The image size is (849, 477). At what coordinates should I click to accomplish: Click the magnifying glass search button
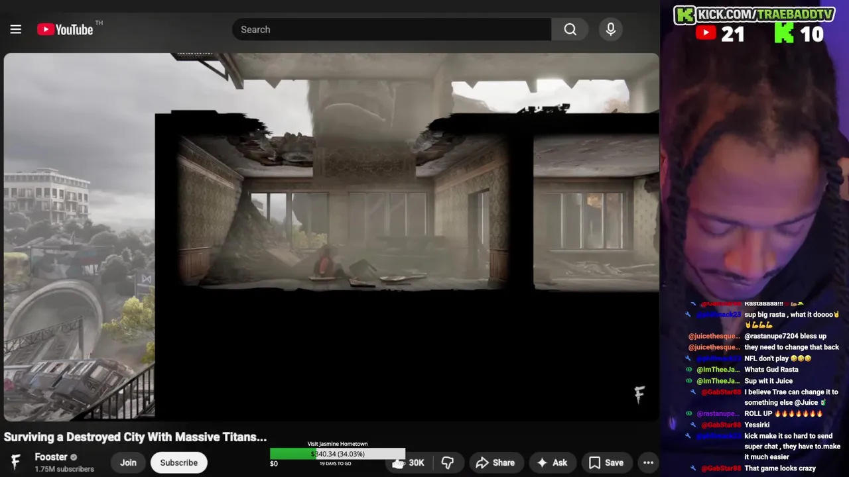click(570, 29)
